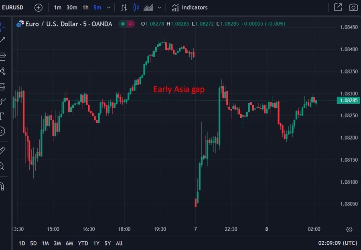This screenshot has width=361, height=250.
Task: Open timezone menu at 02:09:09 (UTC)
Action: click(x=338, y=243)
